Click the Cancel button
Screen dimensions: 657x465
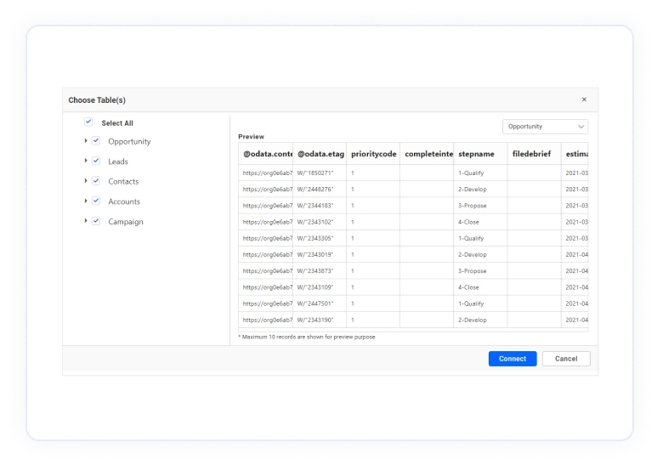(566, 359)
